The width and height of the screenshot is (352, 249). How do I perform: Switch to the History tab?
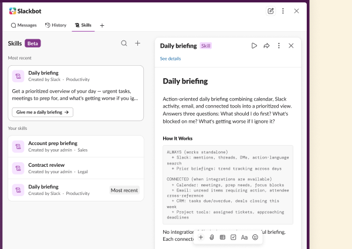click(x=56, y=25)
